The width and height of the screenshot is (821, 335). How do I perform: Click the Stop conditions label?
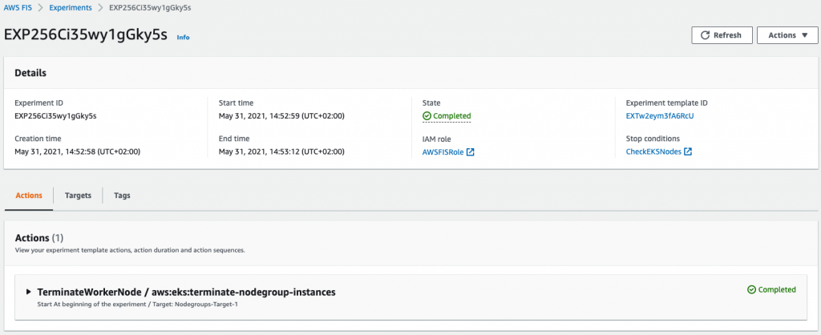tap(653, 139)
